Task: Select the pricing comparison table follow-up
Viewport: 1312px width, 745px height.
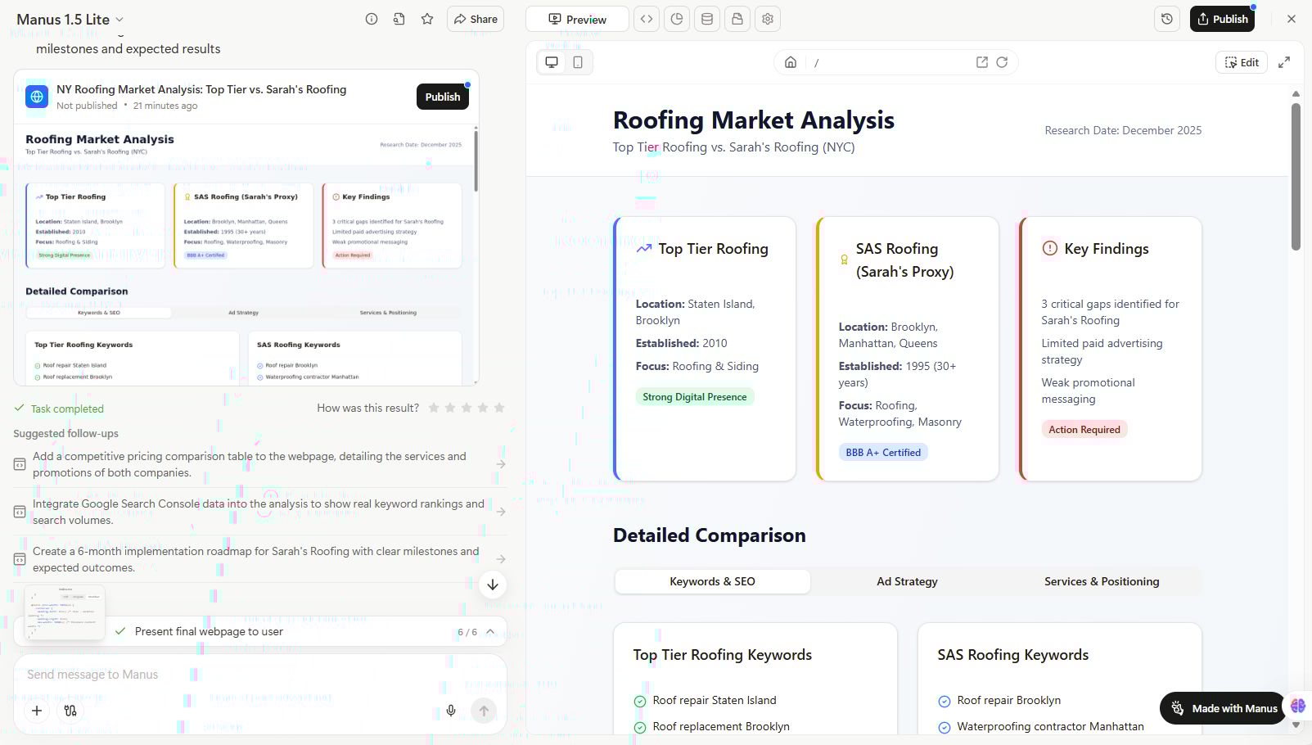Action: tap(259, 464)
